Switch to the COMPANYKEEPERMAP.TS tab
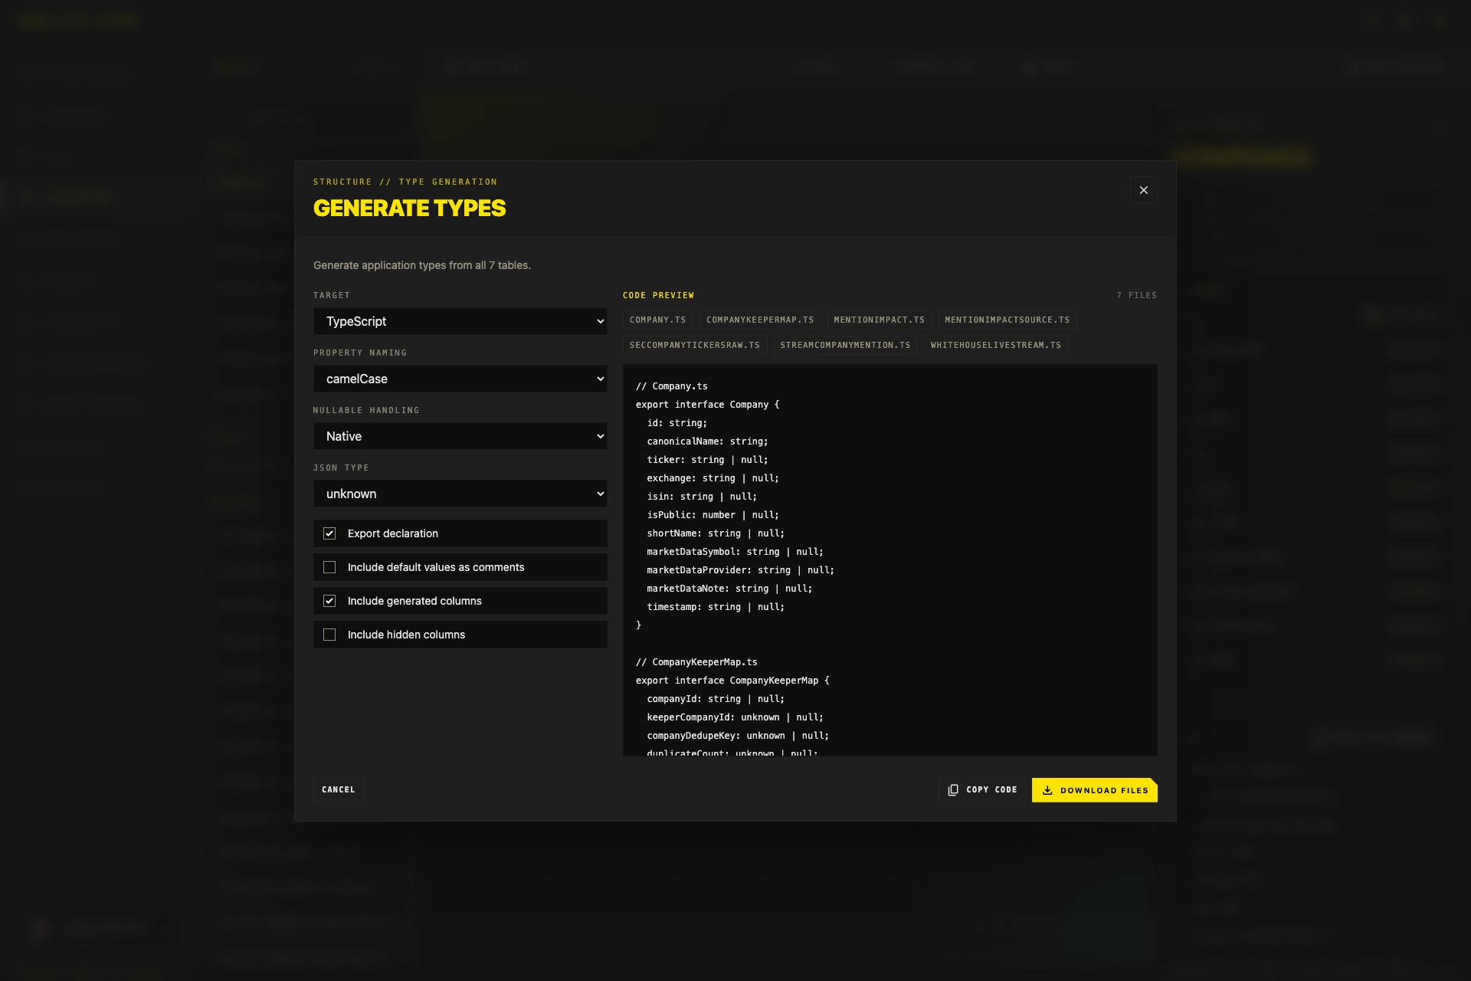Screen dimensions: 1471x981 (760, 320)
